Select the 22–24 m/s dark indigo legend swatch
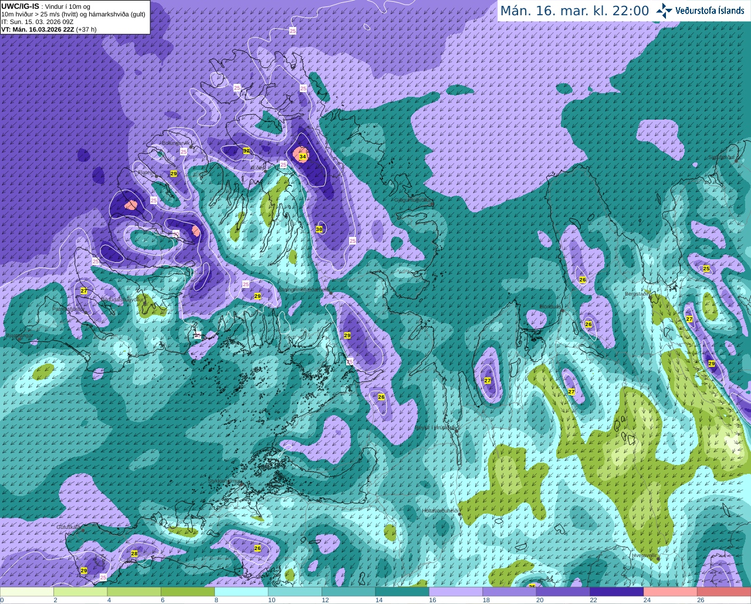Screen dimensions: 751x604 [x=617, y=592]
